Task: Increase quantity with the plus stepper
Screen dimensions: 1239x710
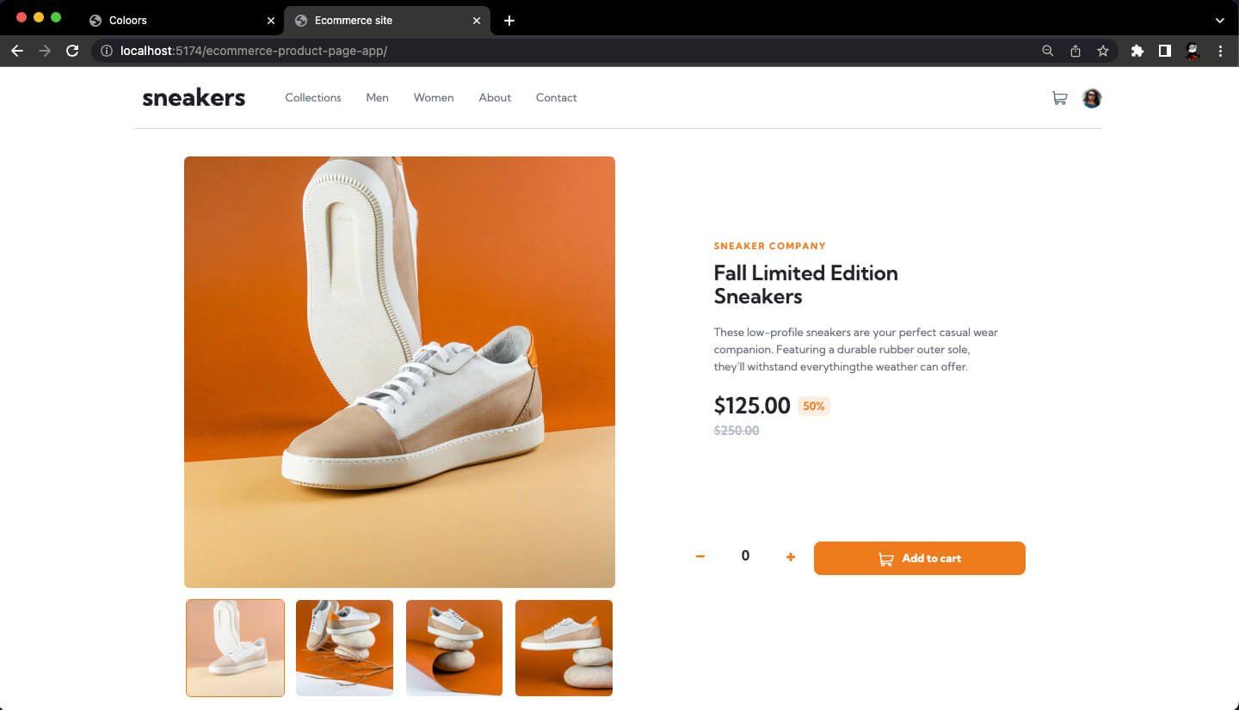Action: click(x=790, y=556)
